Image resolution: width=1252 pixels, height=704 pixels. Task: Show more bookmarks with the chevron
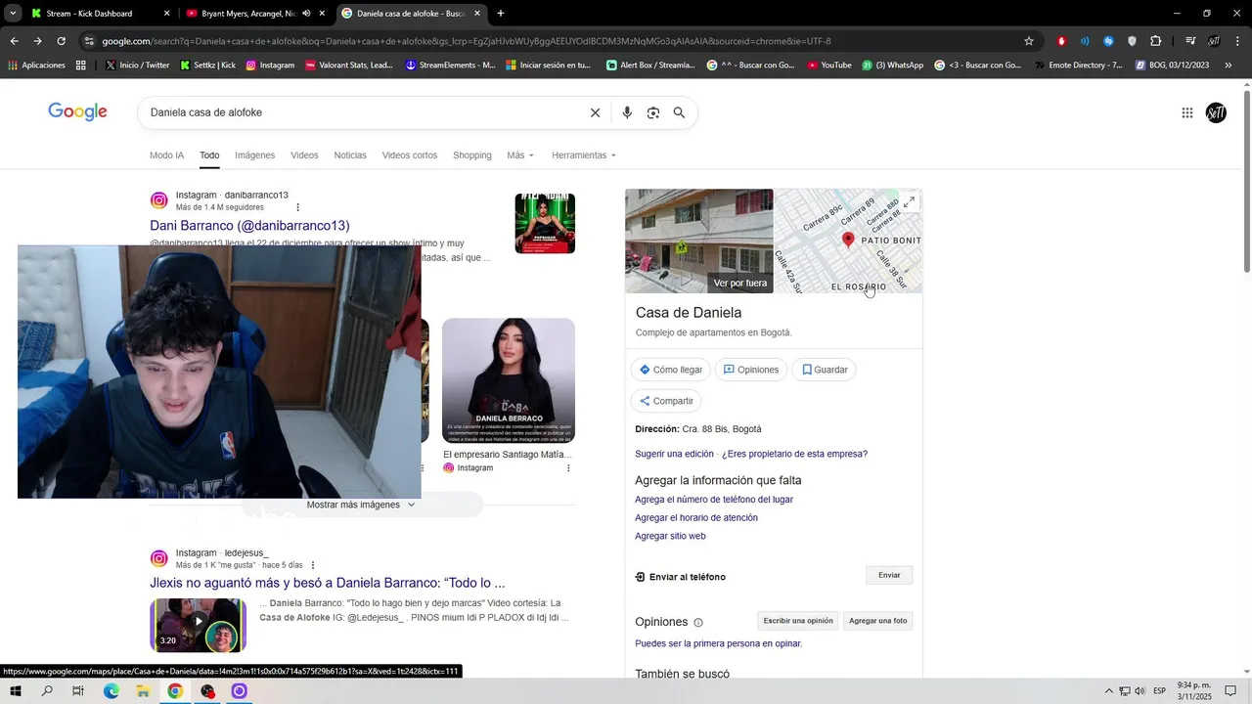pos(1229,66)
